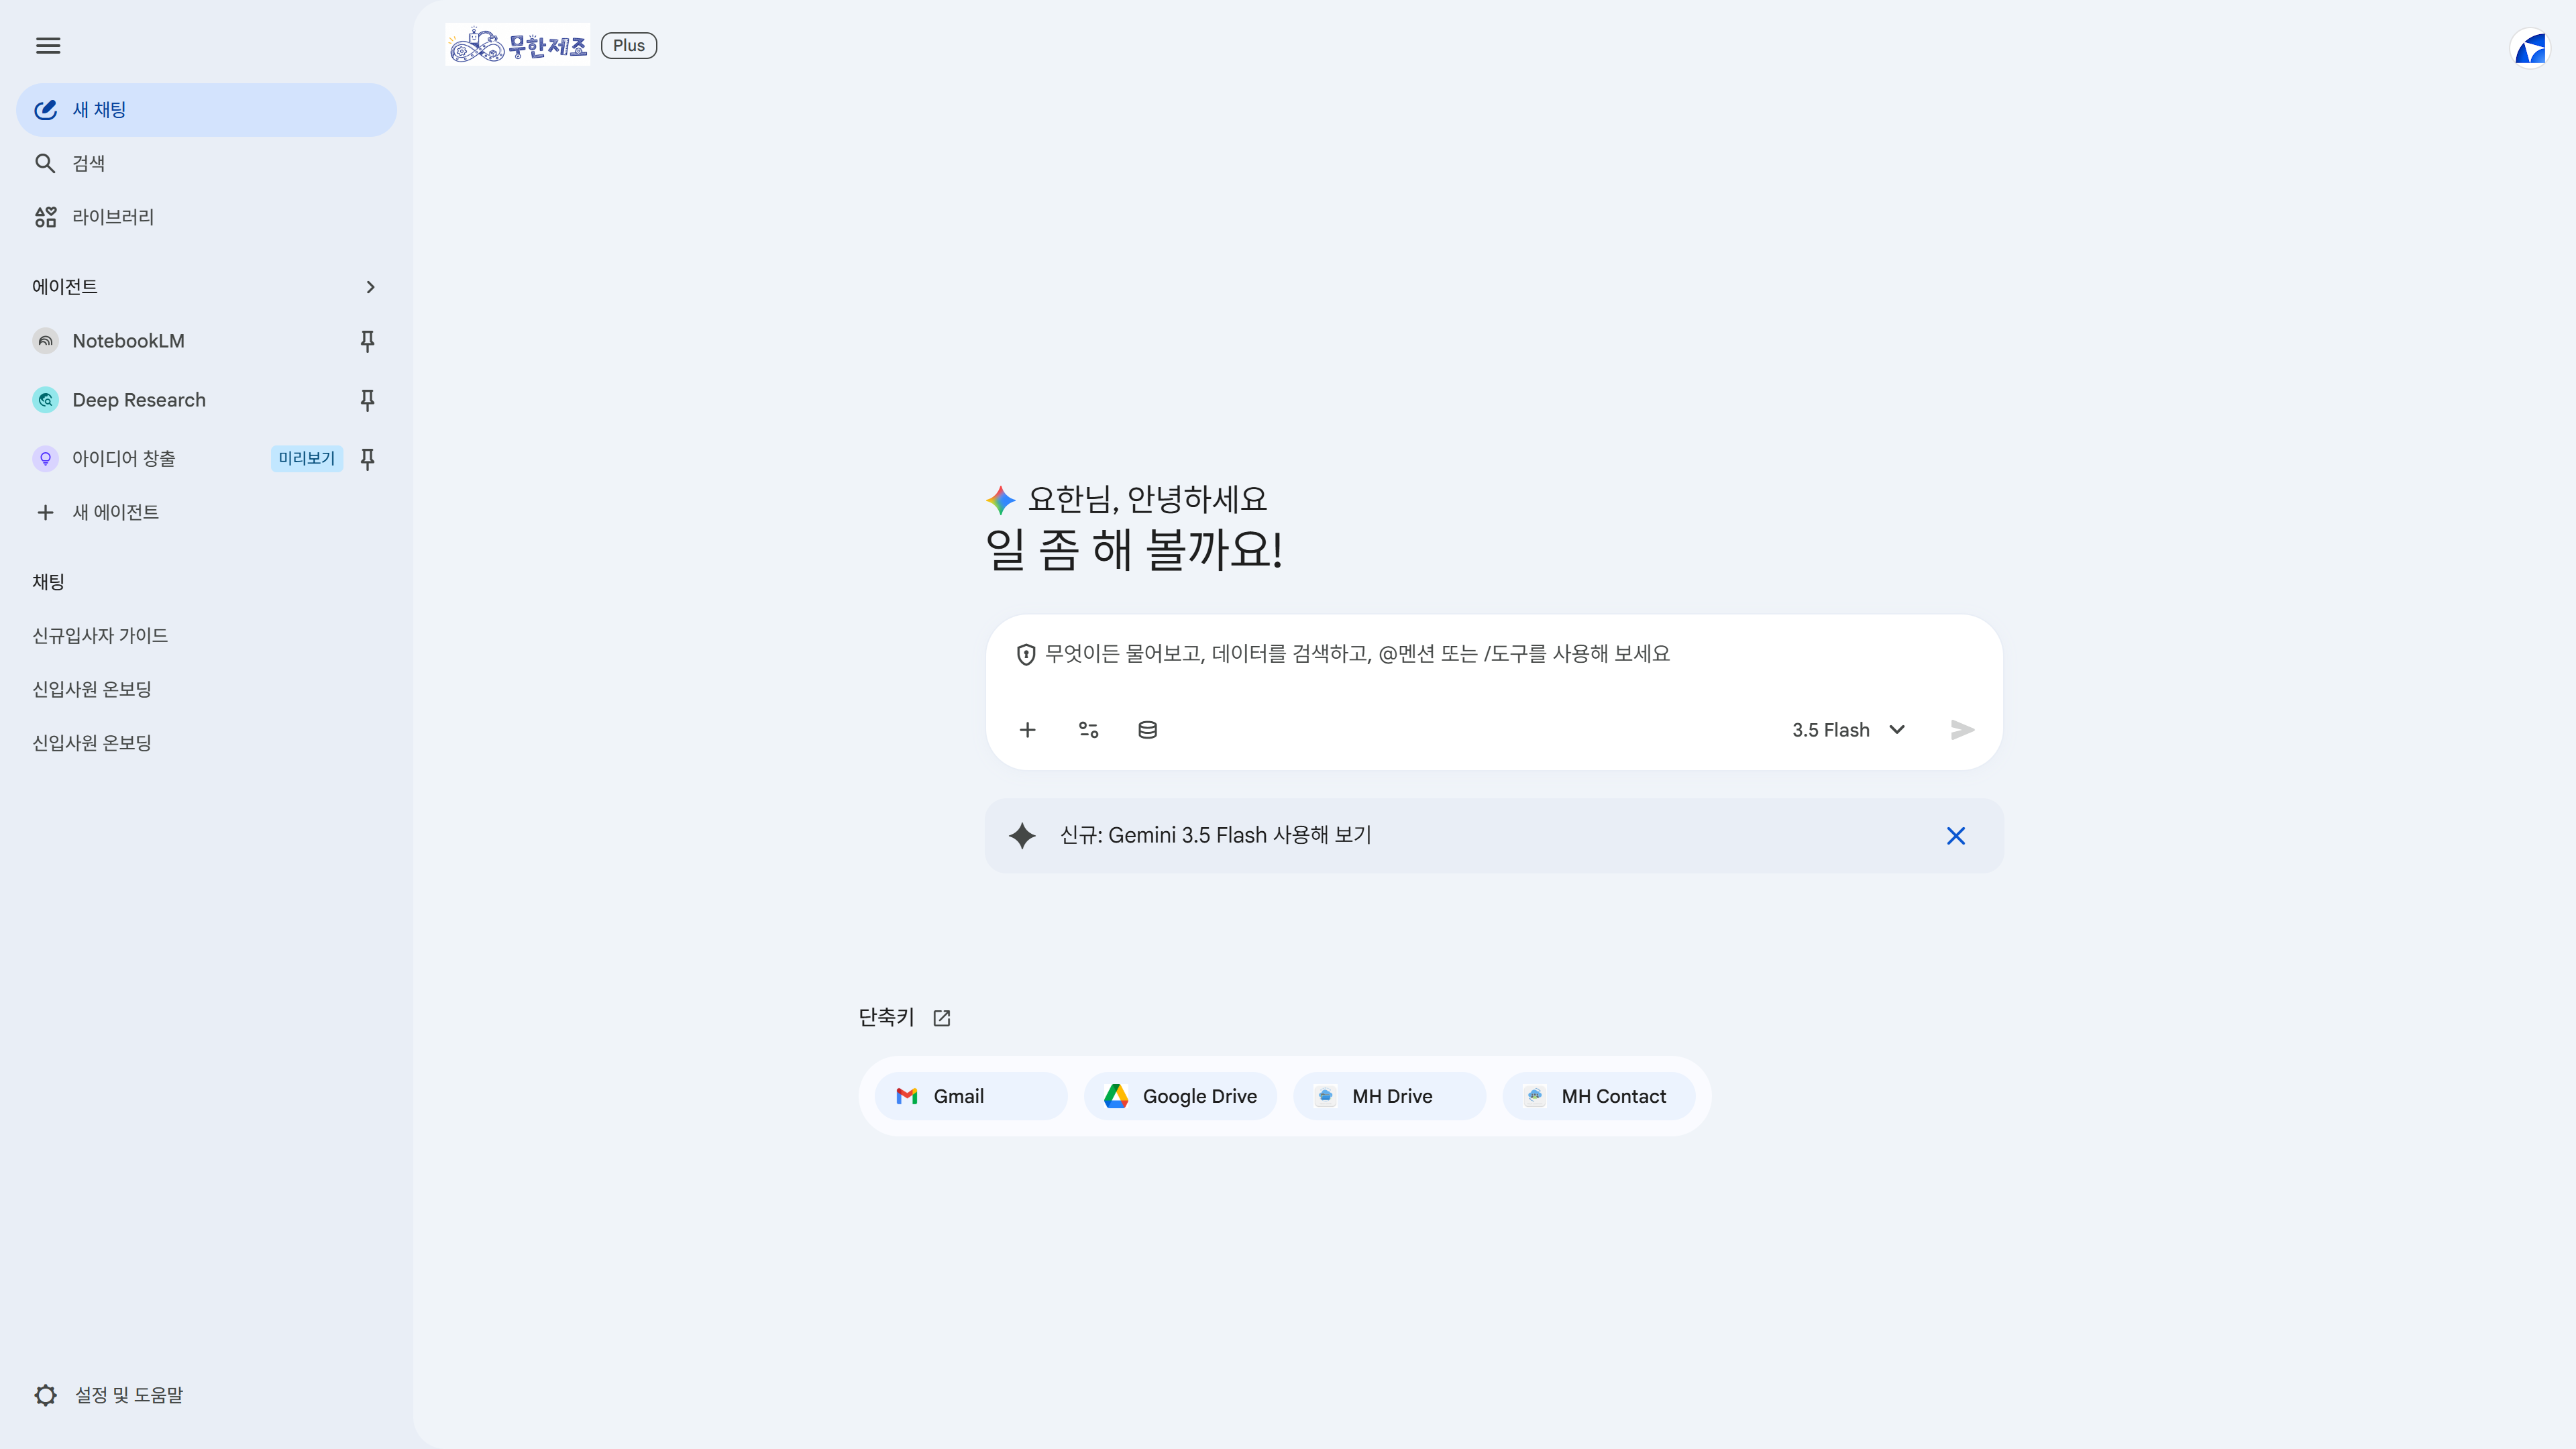
Task: Expand the 에이전트 section chevron
Action: pos(370,287)
